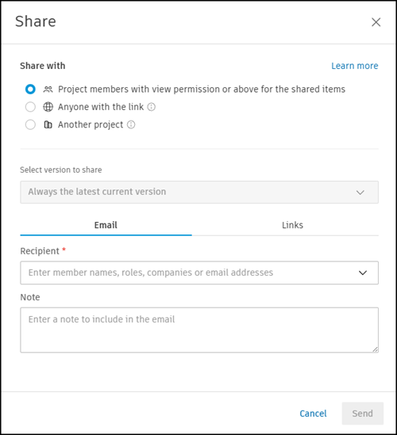The height and width of the screenshot is (435, 397).
Task: Click the 'Anyone with the link' label text
Action: point(101,107)
